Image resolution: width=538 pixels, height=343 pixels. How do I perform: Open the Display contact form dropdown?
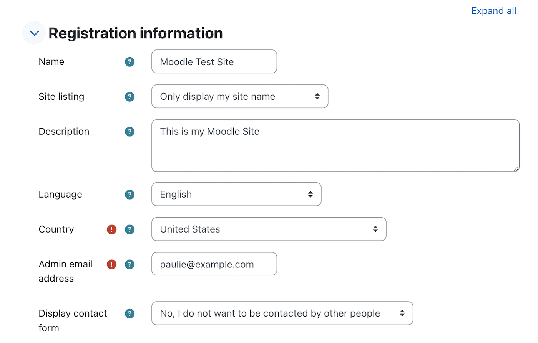click(282, 313)
